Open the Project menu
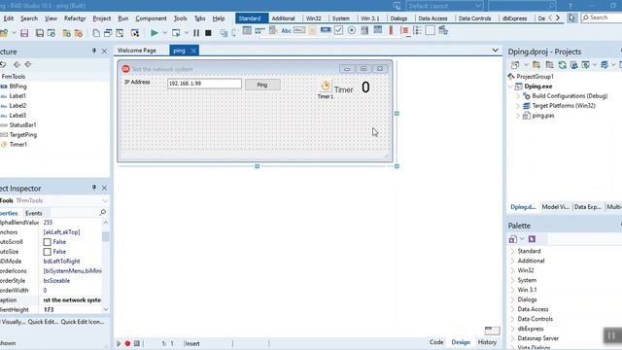The width and height of the screenshot is (622, 350). point(101,18)
